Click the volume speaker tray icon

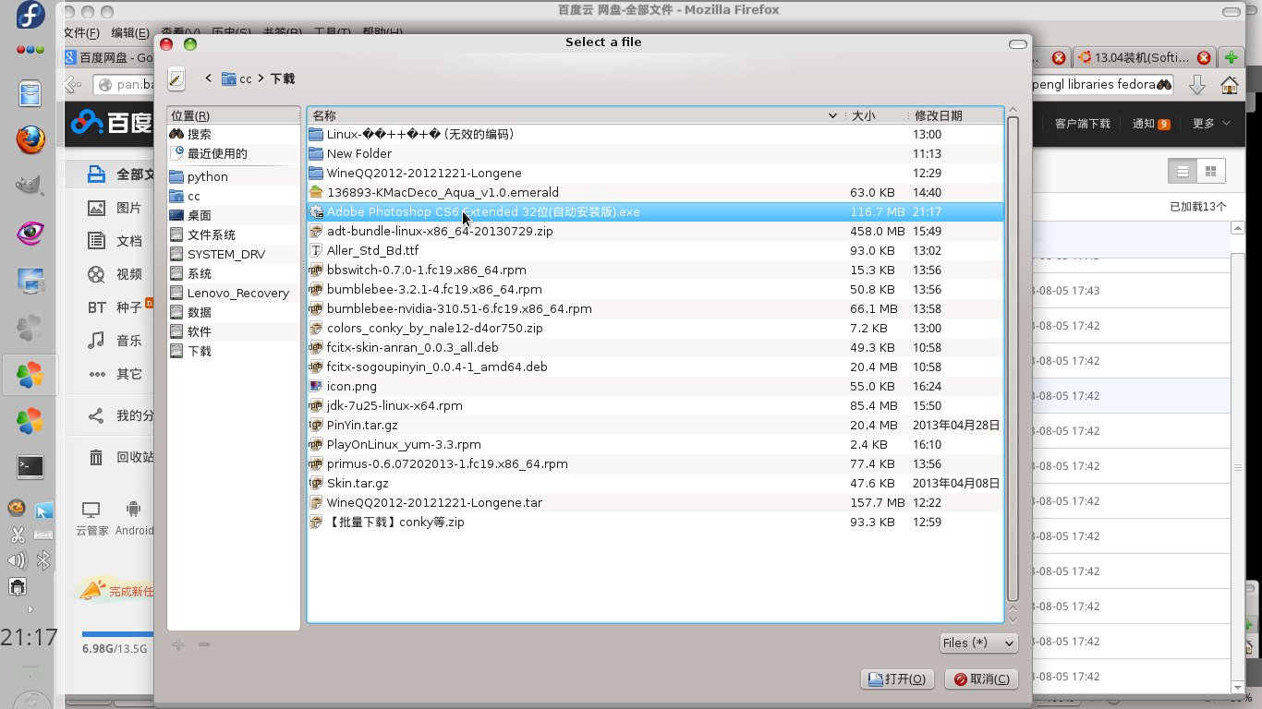pos(17,560)
